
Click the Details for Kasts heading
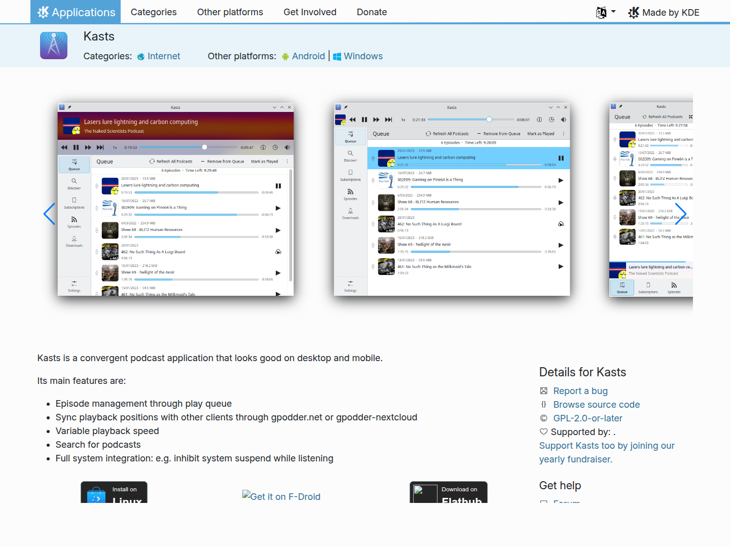tap(582, 372)
